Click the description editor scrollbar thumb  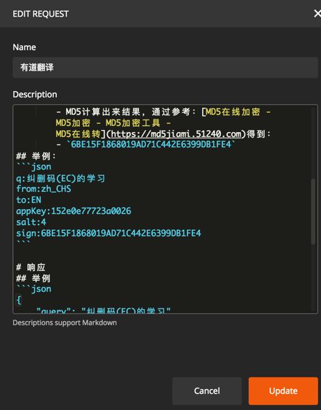click(x=313, y=211)
